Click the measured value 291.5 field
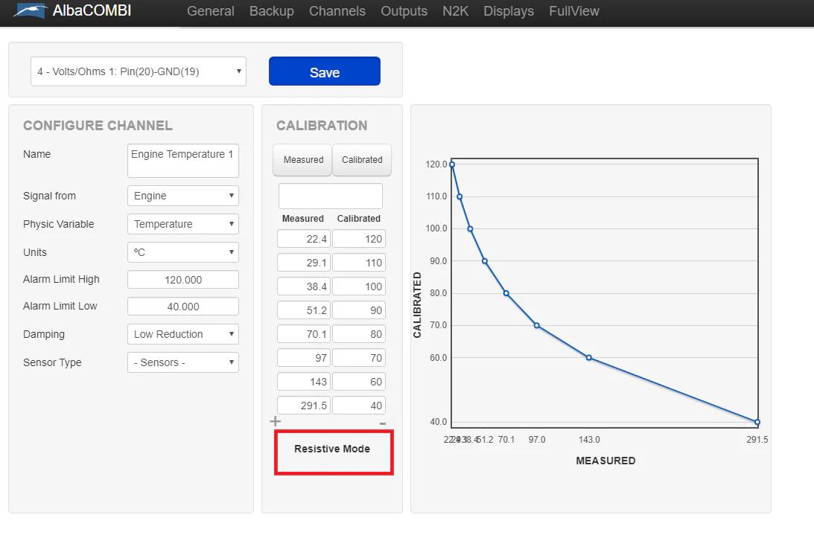Screen dimensions: 814x535 click(304, 406)
